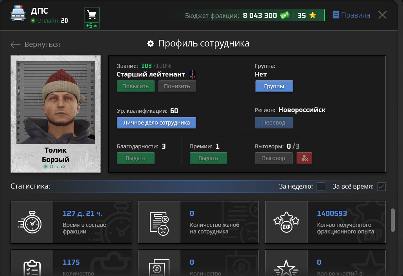Click the ruble document icon
Image resolution: width=403 pixels, height=276 pixels.
tap(159, 267)
